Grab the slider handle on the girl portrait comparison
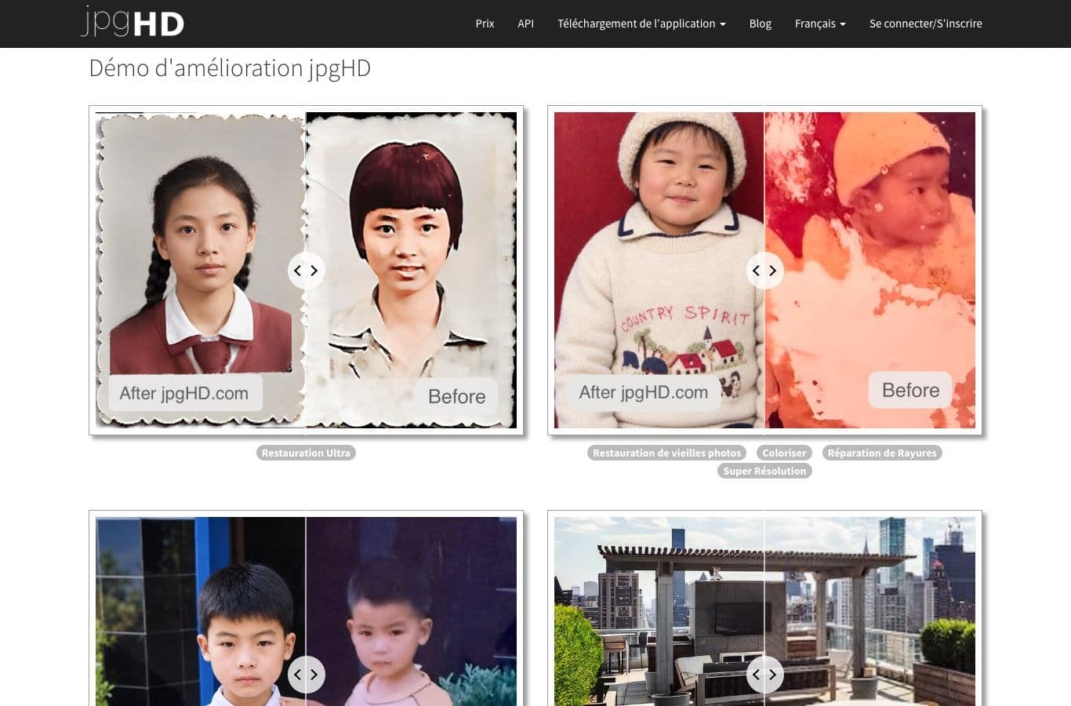 [306, 271]
